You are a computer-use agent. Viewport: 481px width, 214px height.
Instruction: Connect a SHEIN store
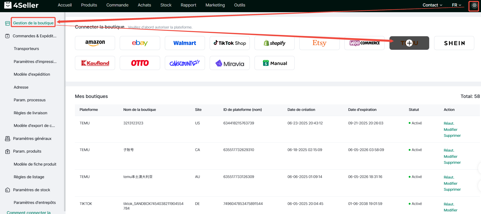tap(454, 43)
